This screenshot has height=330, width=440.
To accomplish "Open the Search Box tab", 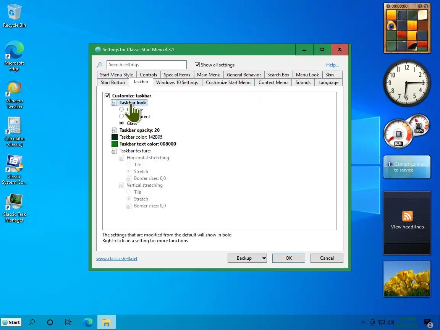I will pyautogui.click(x=278, y=74).
